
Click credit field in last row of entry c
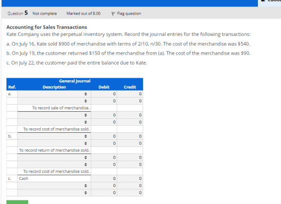[130, 193]
